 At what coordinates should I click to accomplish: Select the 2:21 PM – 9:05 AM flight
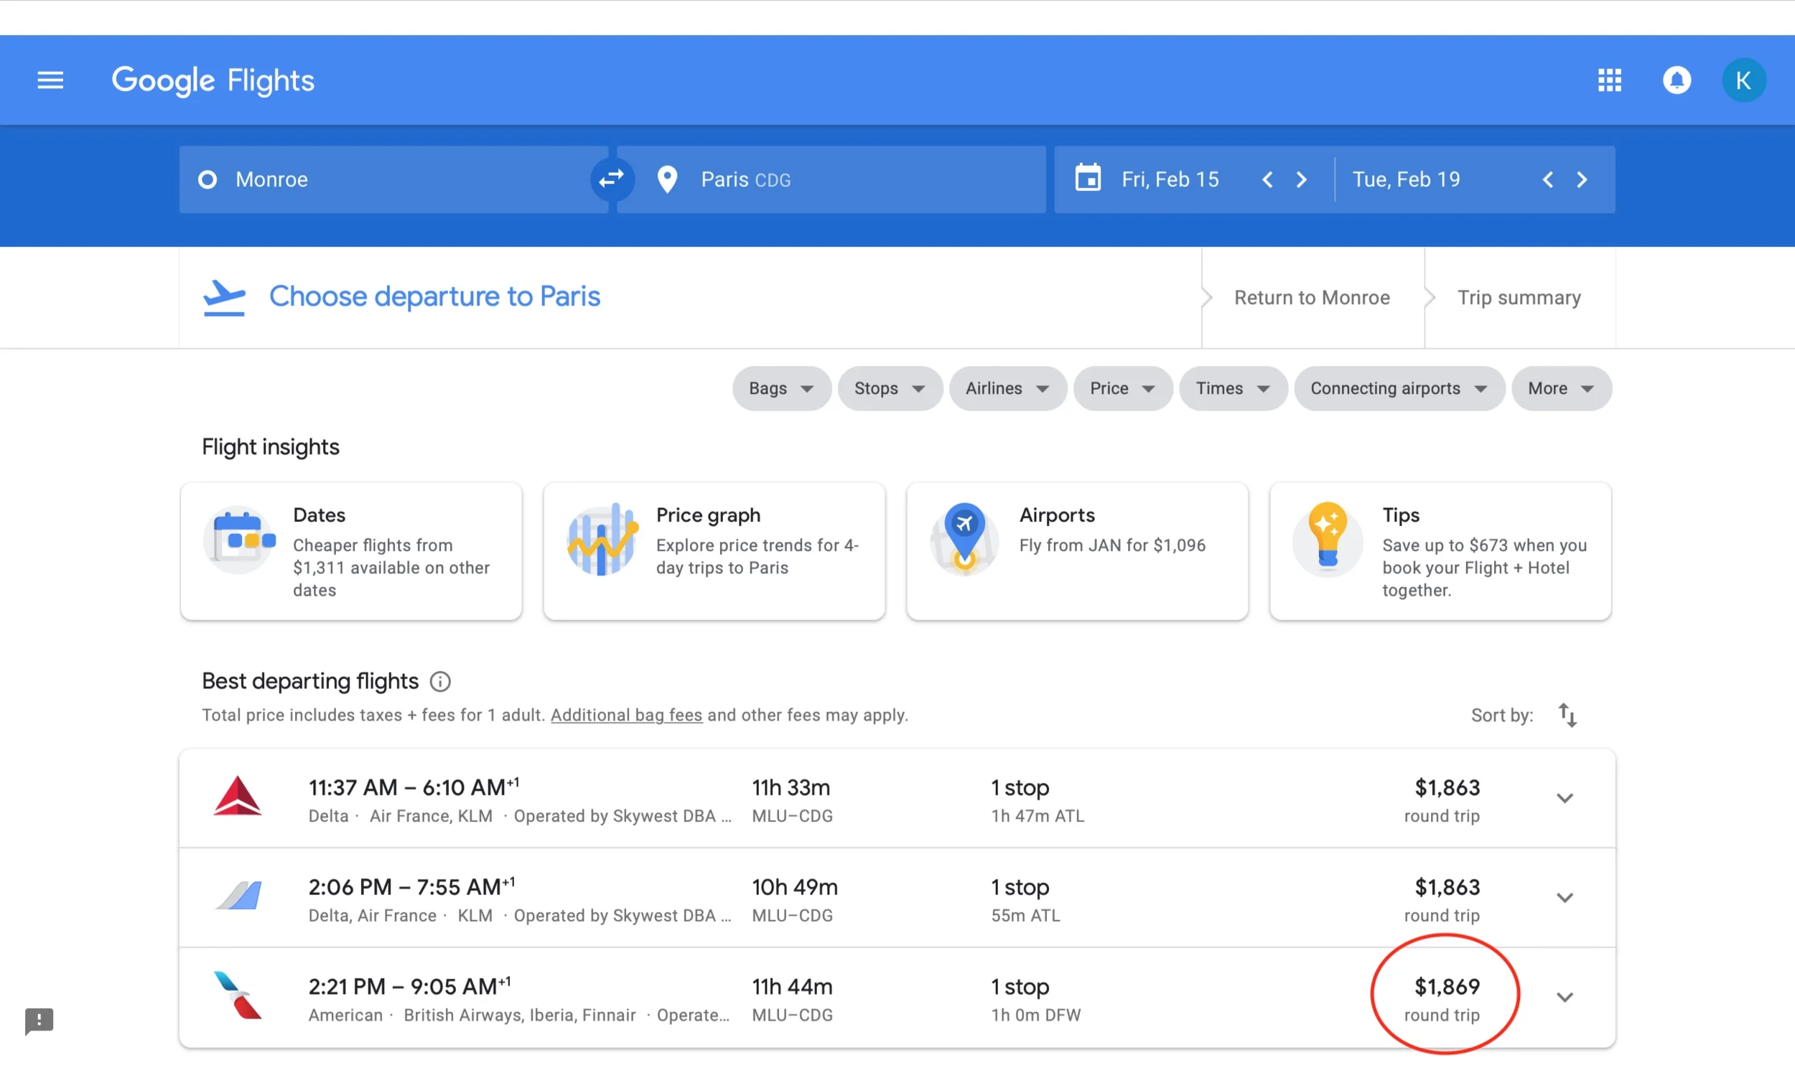pos(897,997)
